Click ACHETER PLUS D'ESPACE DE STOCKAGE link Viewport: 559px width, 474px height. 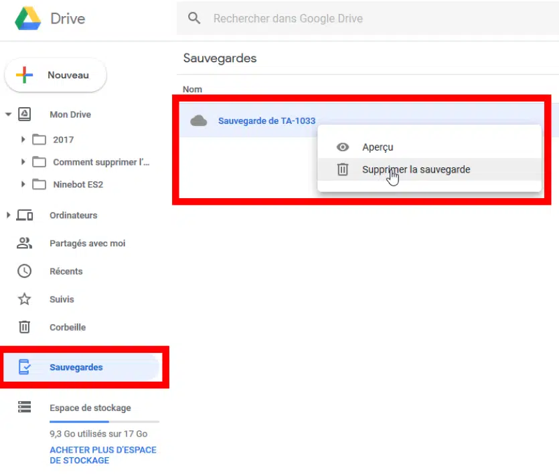coord(103,455)
